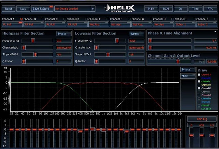Bypass the Highpass Filter Section

point(64,33)
